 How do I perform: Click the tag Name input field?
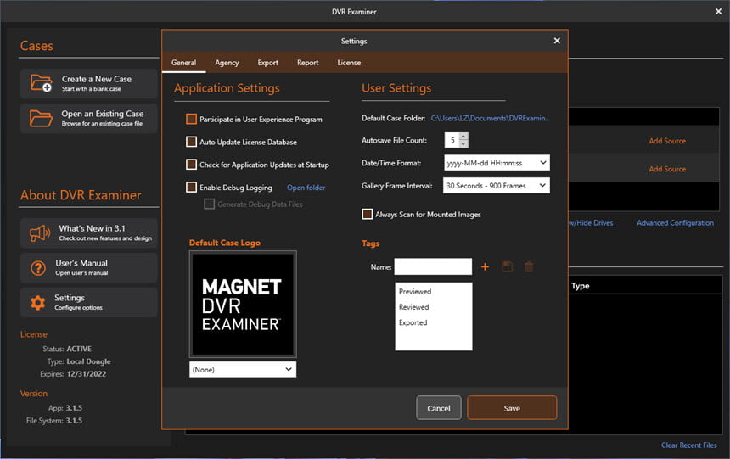[433, 266]
